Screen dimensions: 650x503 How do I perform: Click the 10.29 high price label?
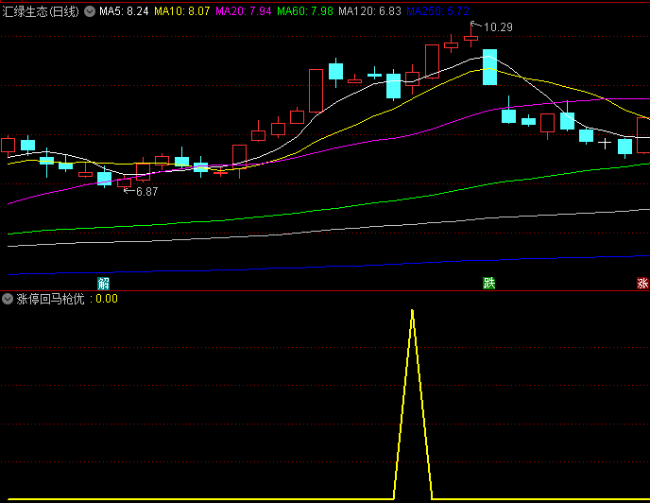point(498,27)
